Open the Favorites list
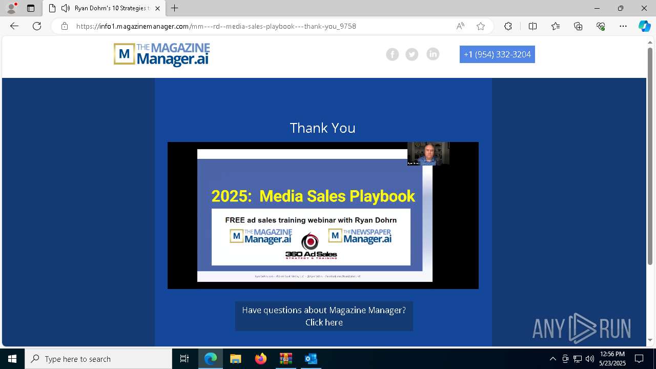The height and width of the screenshot is (369, 656). 556,26
